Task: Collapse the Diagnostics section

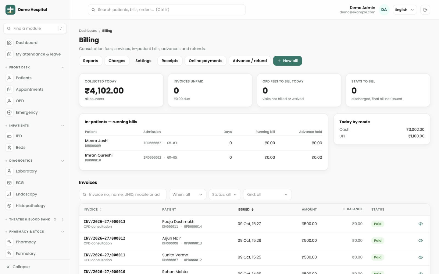Action: coord(62,161)
